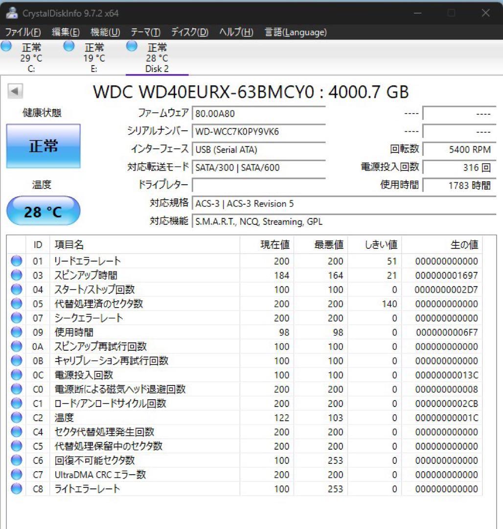Click the CrystalDiskInfo icon in the title bar

[12, 13]
